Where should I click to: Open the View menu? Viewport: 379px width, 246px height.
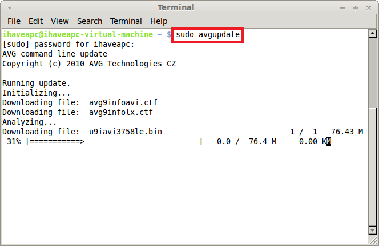click(60, 21)
